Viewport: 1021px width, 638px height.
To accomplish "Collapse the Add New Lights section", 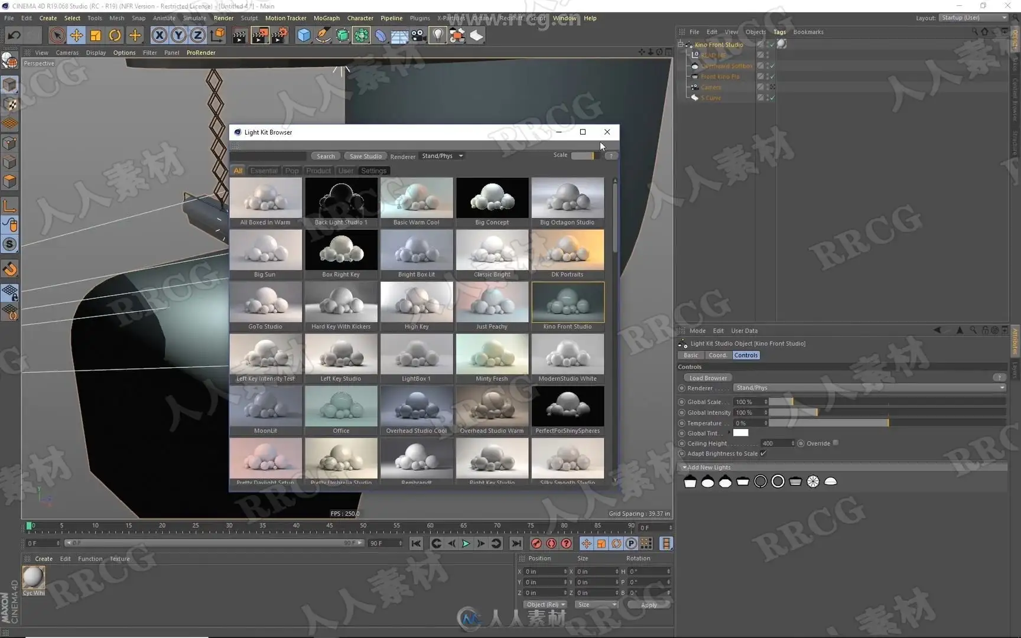I will coord(685,467).
